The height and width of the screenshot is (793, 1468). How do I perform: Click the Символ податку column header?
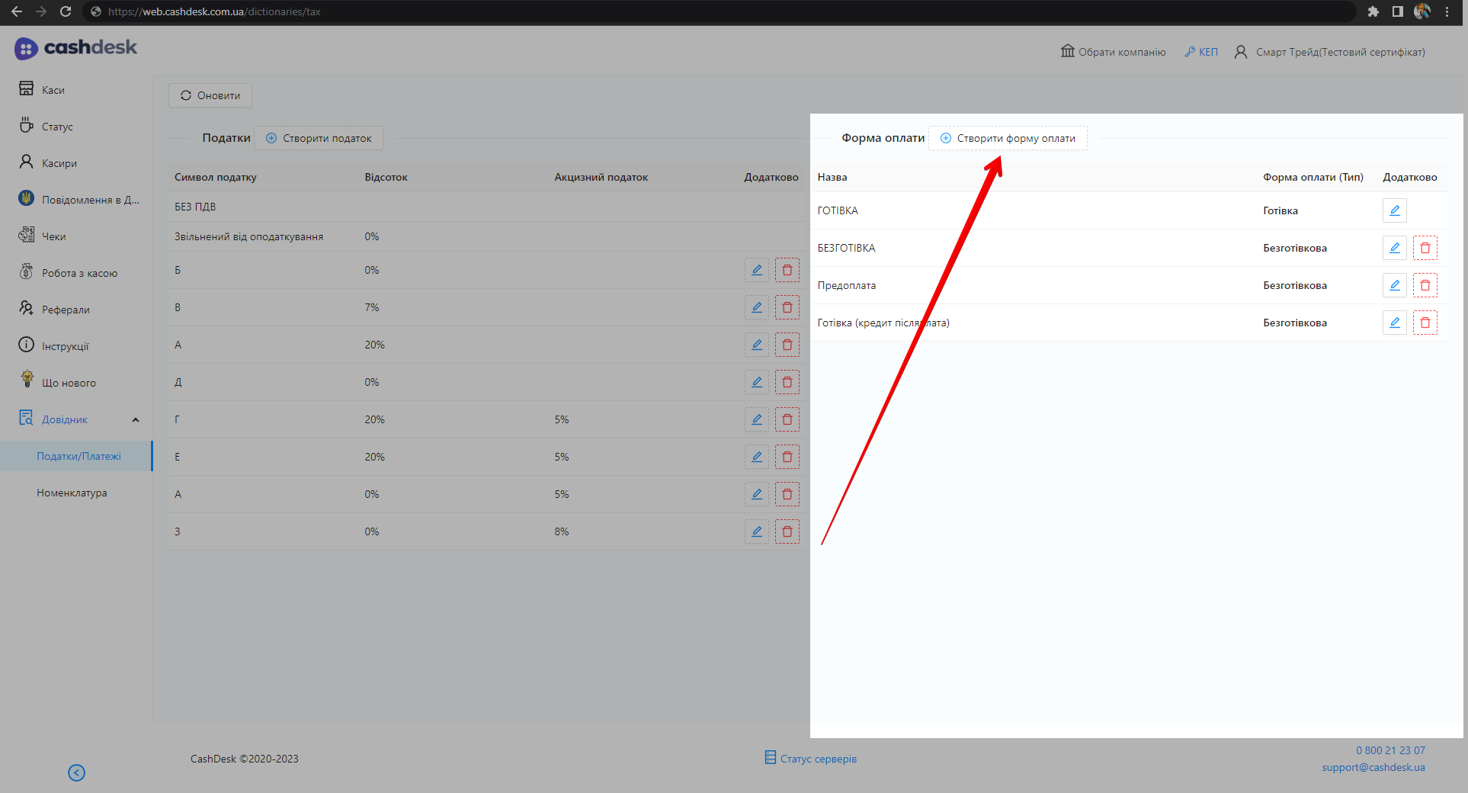click(x=216, y=177)
